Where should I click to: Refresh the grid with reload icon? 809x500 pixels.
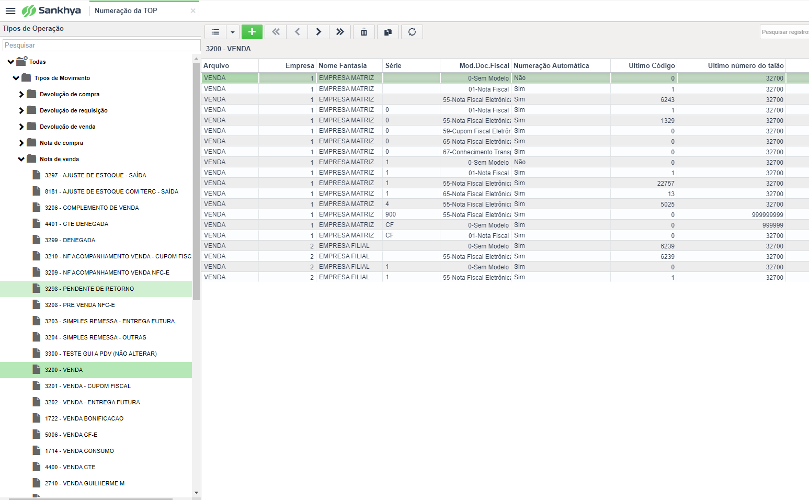[x=412, y=32]
